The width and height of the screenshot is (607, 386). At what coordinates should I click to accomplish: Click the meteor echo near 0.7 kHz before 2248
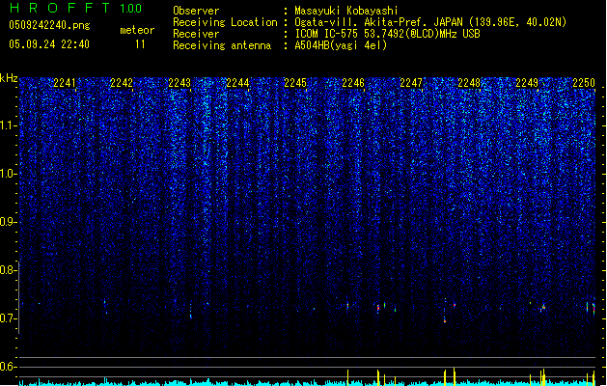[x=445, y=320]
